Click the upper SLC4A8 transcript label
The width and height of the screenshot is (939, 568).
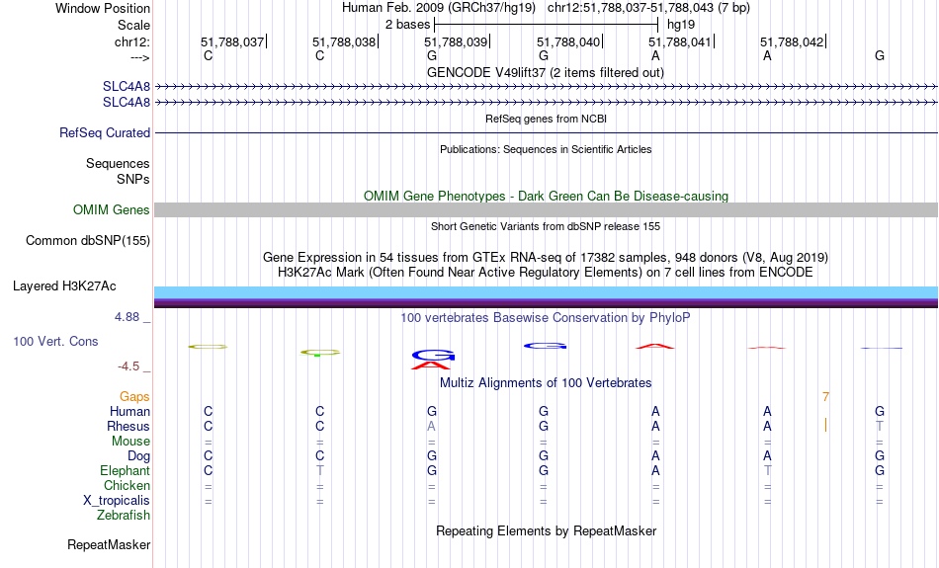click(127, 87)
